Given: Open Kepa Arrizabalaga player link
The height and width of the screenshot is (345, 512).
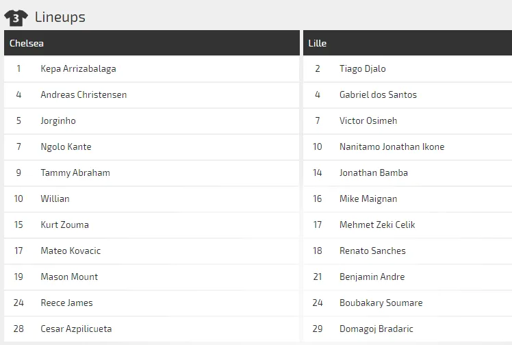Looking at the screenshot, I should [78, 68].
